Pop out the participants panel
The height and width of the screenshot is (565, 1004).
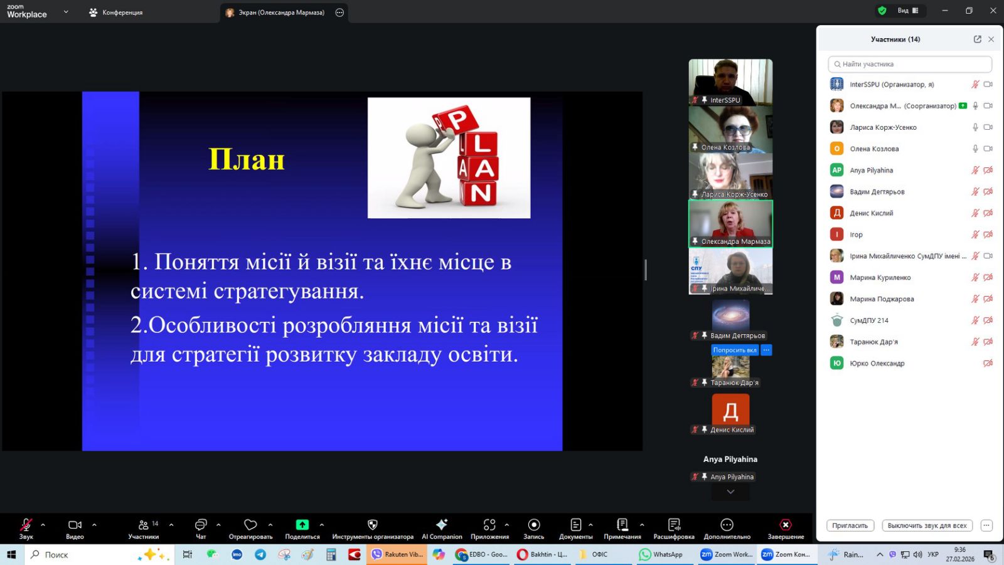pos(977,39)
